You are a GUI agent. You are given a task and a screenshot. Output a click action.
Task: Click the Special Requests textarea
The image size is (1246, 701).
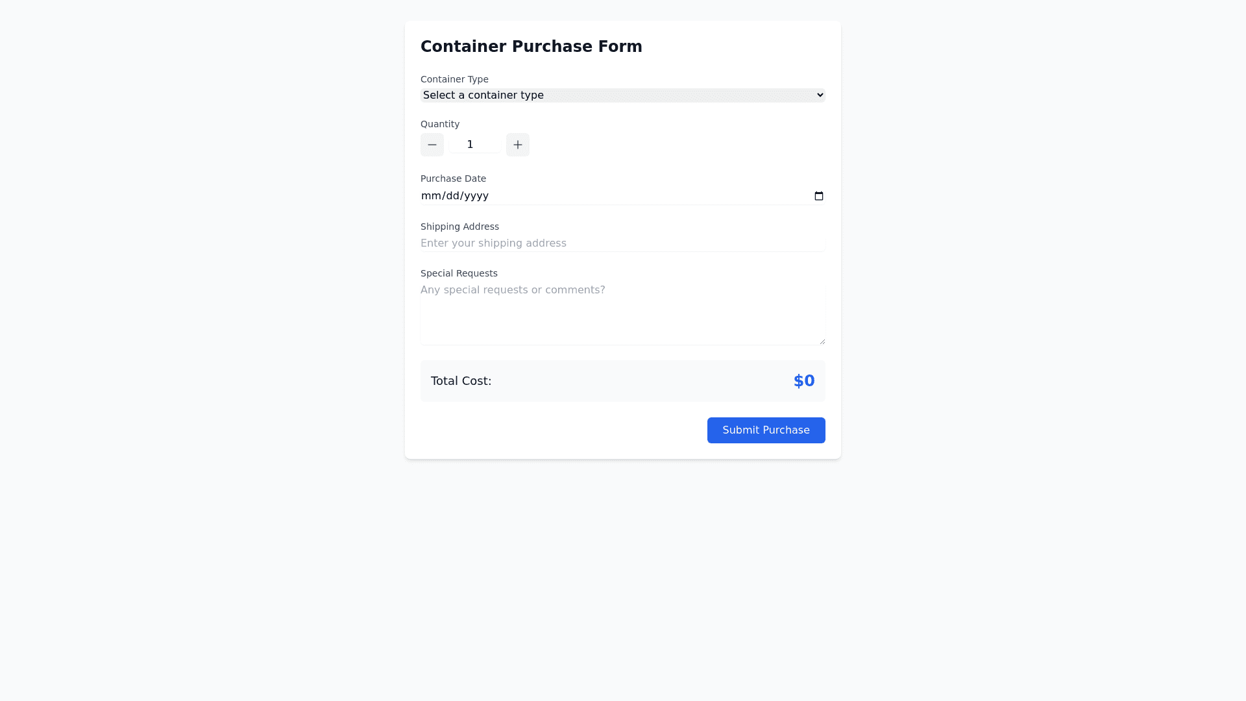click(x=622, y=315)
